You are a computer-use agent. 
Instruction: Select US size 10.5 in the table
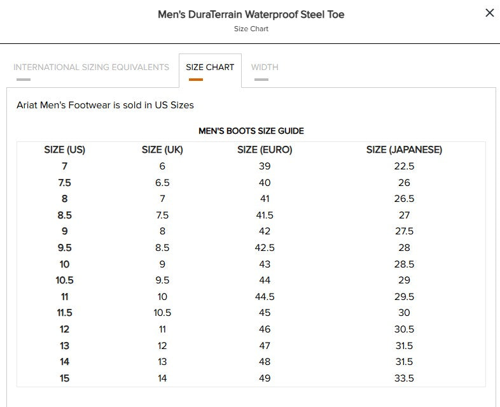64,280
